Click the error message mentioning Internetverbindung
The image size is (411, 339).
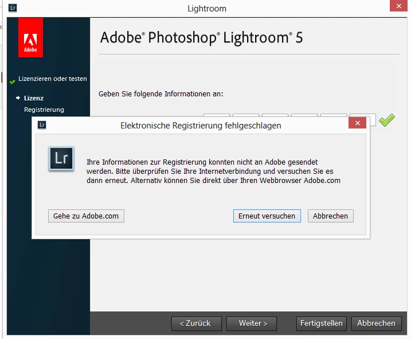213,172
